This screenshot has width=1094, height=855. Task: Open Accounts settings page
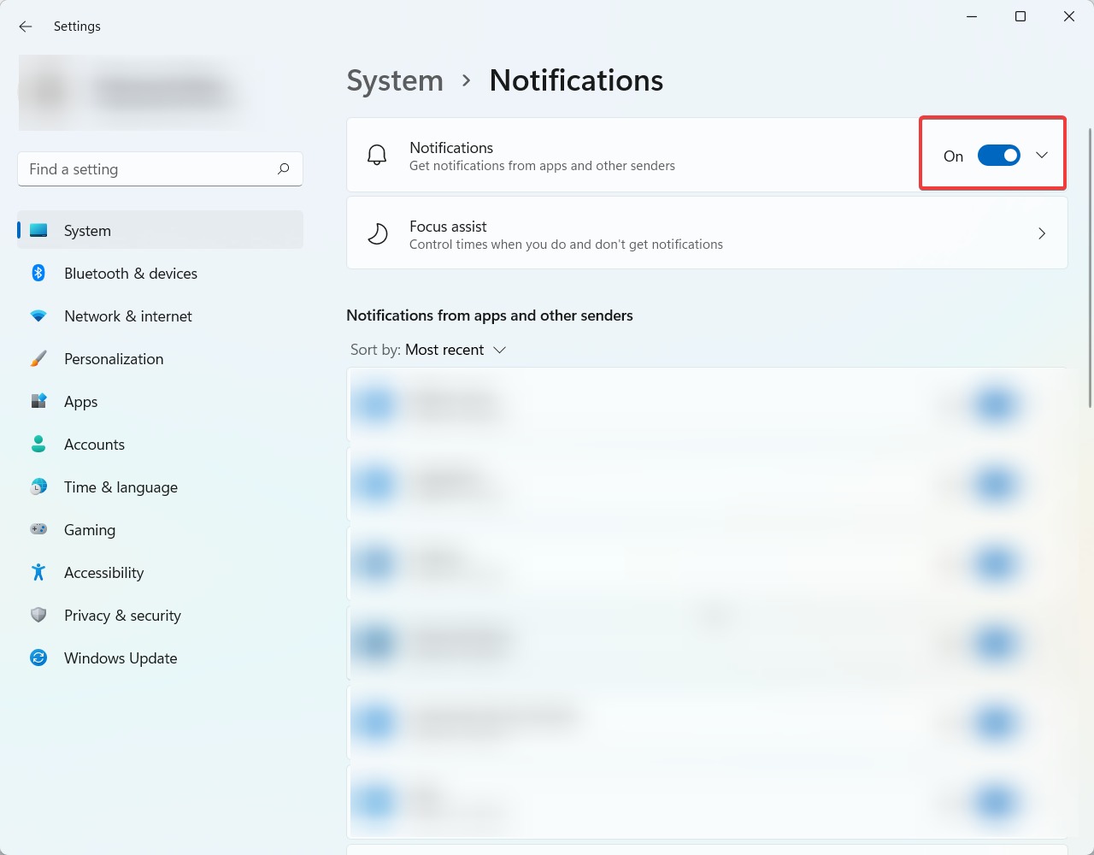[x=161, y=444]
